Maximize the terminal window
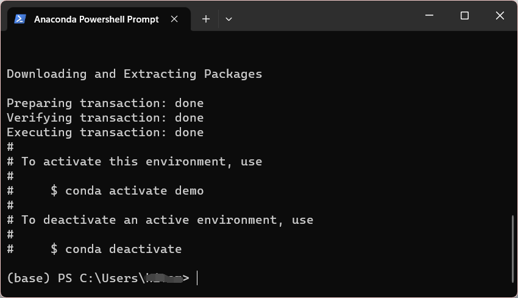 pos(464,16)
